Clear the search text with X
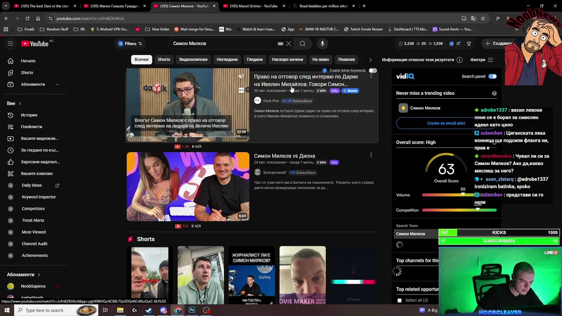 [288, 43]
